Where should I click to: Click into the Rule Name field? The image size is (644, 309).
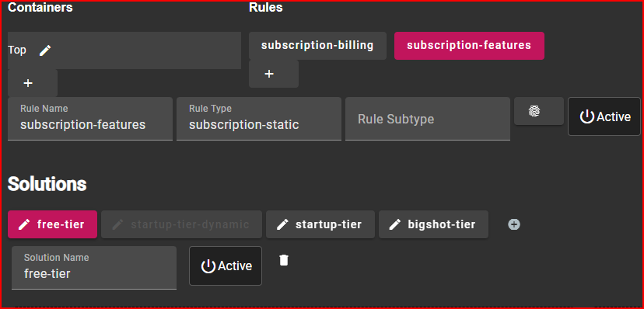click(x=90, y=119)
